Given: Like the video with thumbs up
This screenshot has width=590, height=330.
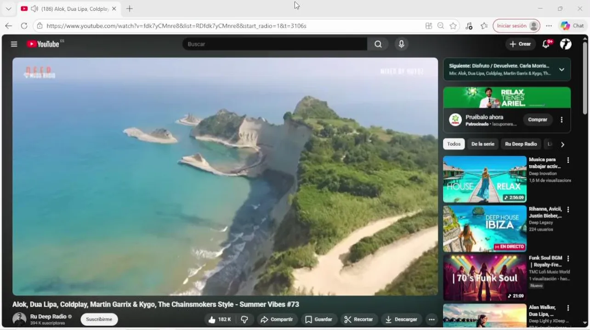Looking at the screenshot, I should click(x=220, y=319).
